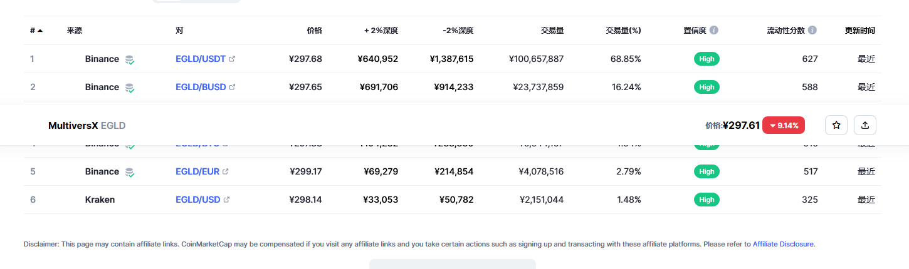Click verified badge icon on Binance row 5
This screenshot has height=269, width=909.
coord(129,172)
